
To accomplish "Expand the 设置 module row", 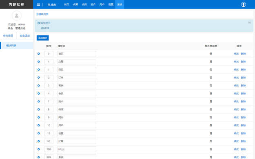I will pos(38,133).
